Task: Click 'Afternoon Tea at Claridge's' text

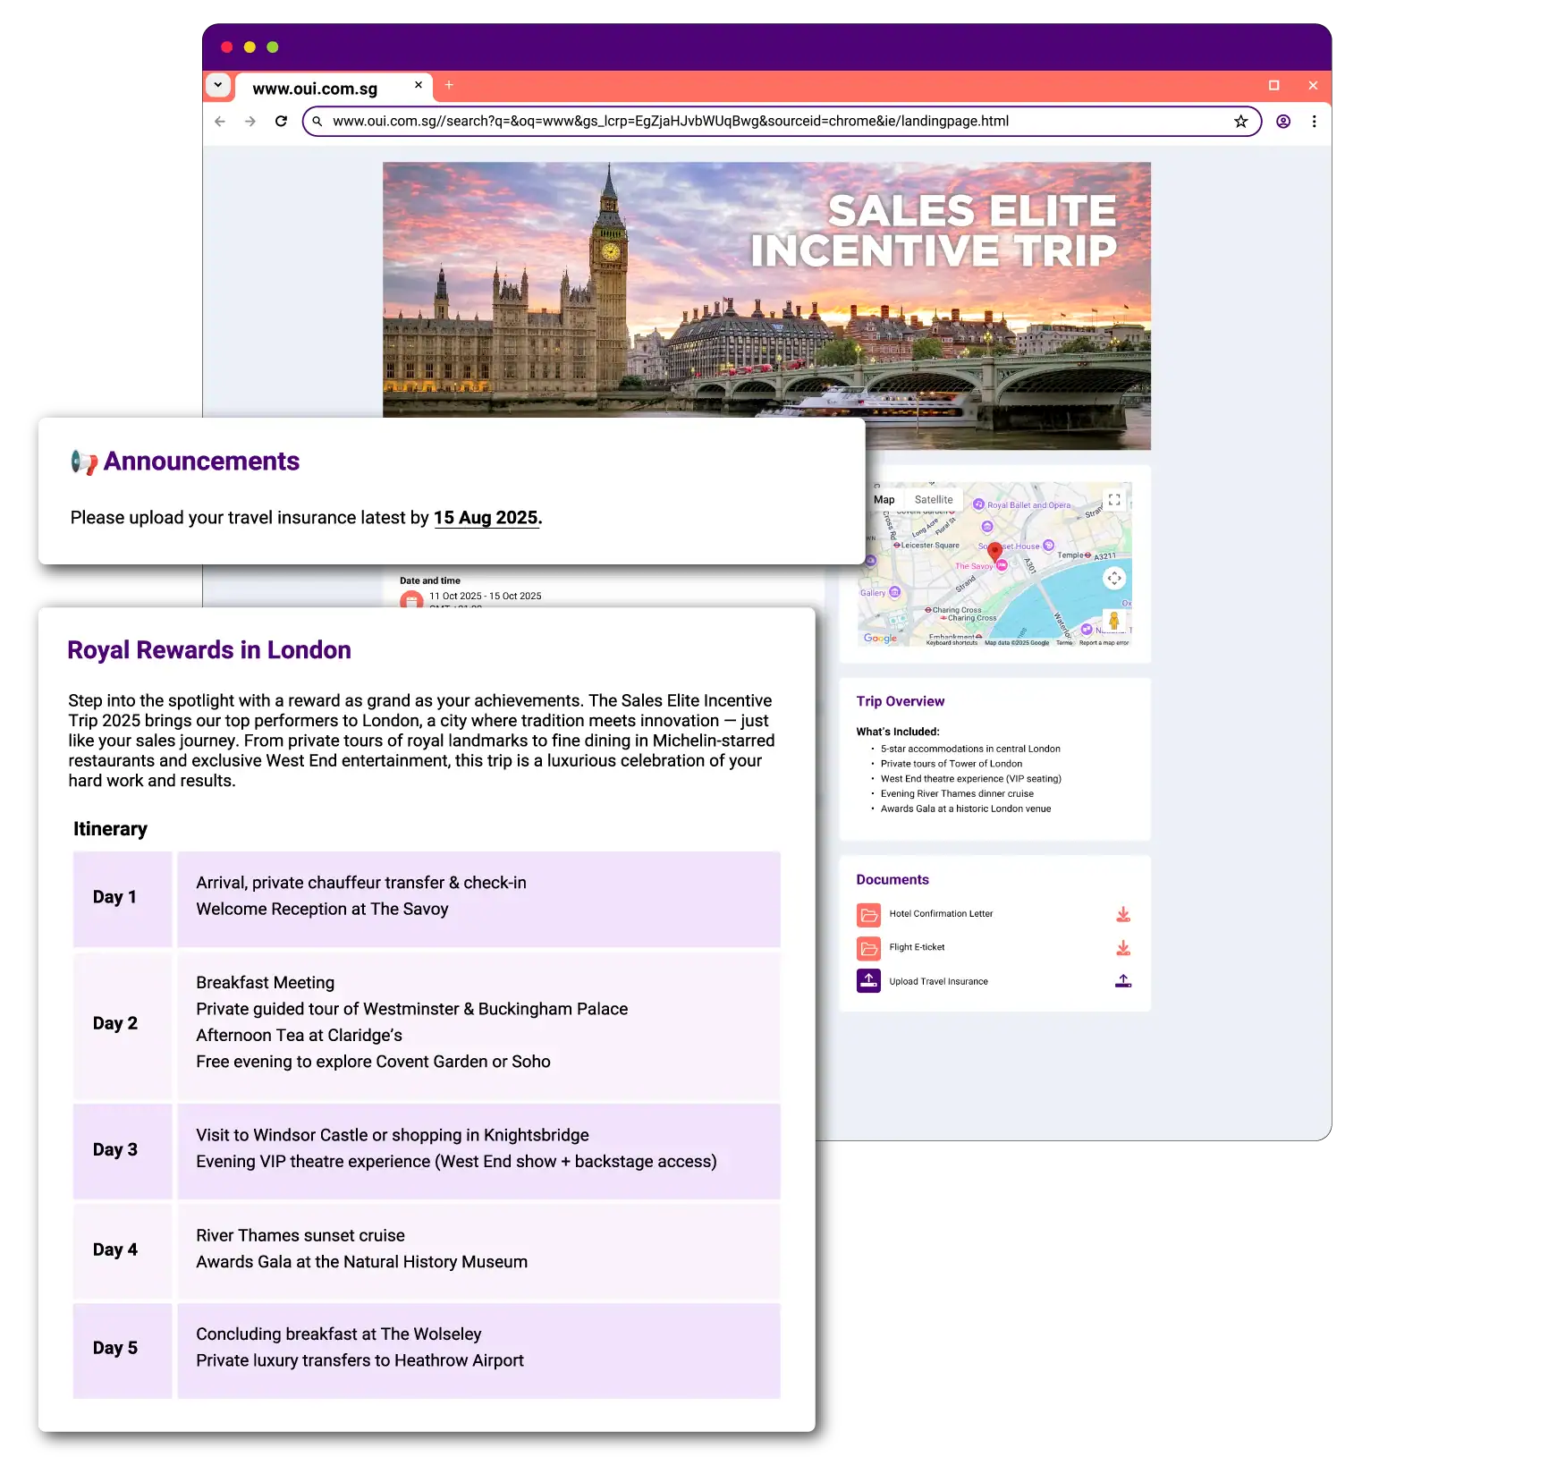Action: point(299,1036)
